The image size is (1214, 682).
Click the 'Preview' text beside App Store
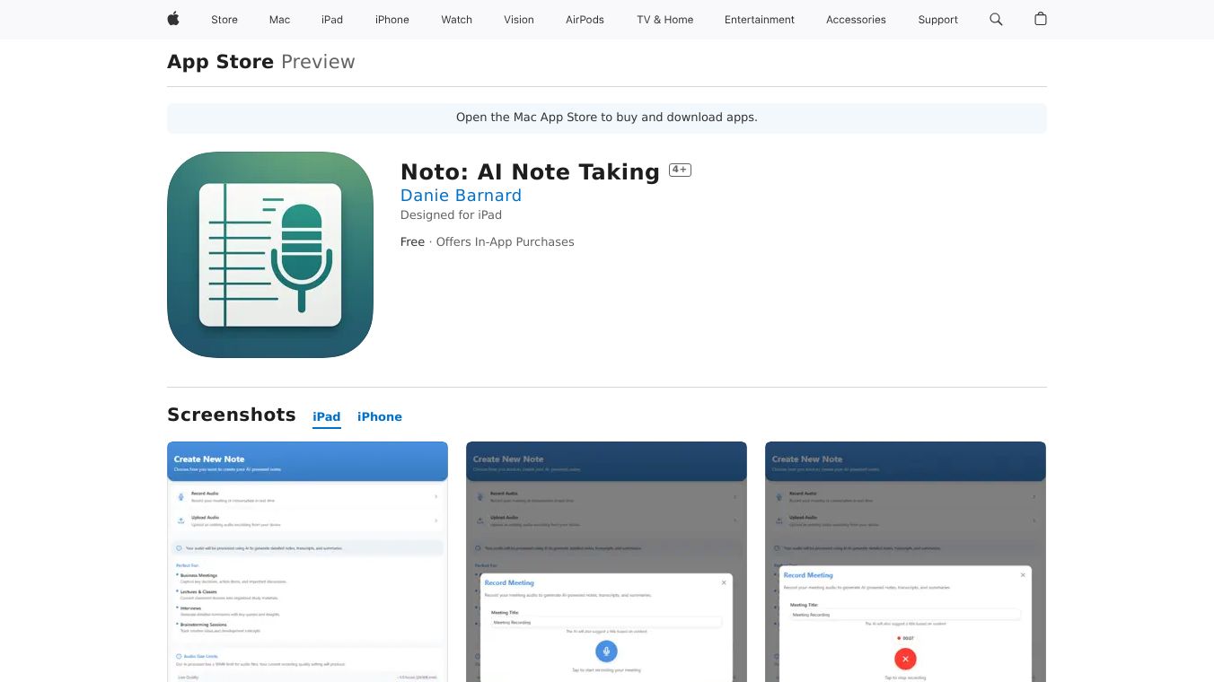tap(318, 62)
